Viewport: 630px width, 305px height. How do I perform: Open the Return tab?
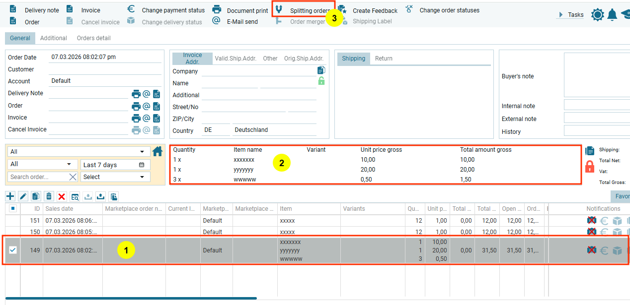384,59
